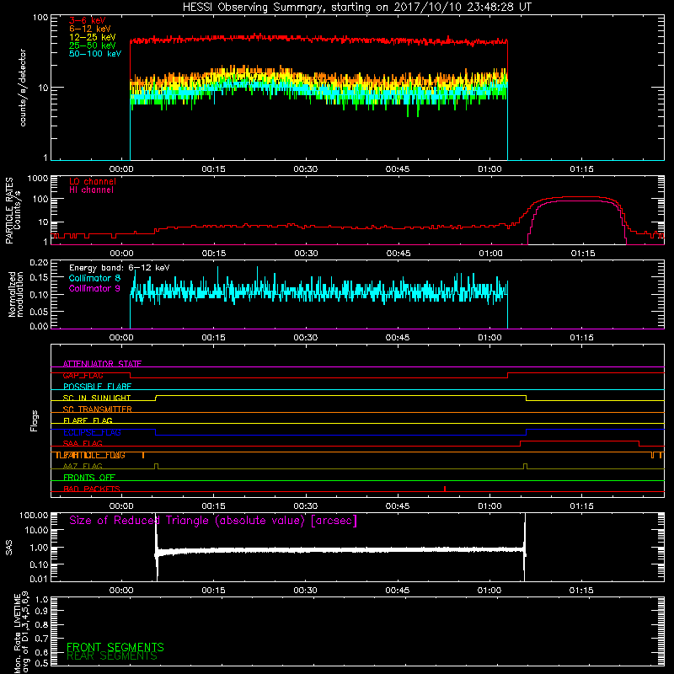Click the 10.00 tick on SAS axis
This screenshot has height=674, width=674.
pyautogui.click(x=35, y=531)
